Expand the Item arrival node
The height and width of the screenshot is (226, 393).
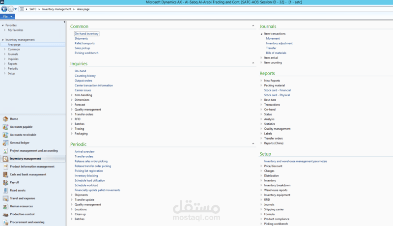(x=261, y=57)
